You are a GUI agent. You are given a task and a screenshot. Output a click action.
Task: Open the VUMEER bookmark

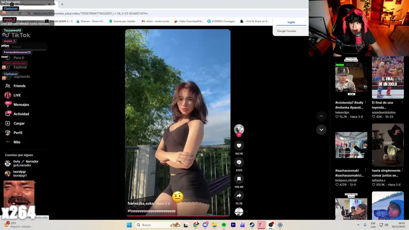coord(221,21)
